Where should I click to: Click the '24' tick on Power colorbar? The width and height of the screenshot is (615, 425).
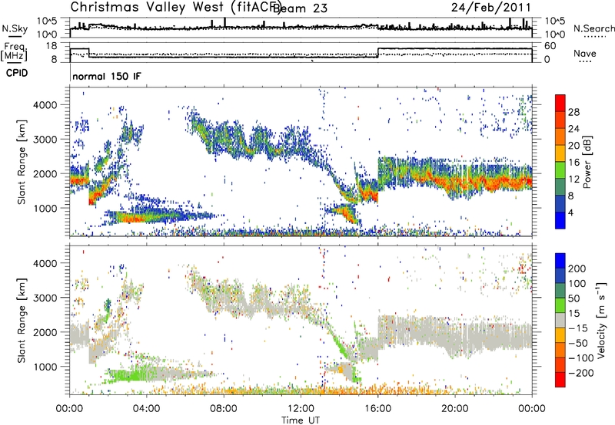click(573, 129)
